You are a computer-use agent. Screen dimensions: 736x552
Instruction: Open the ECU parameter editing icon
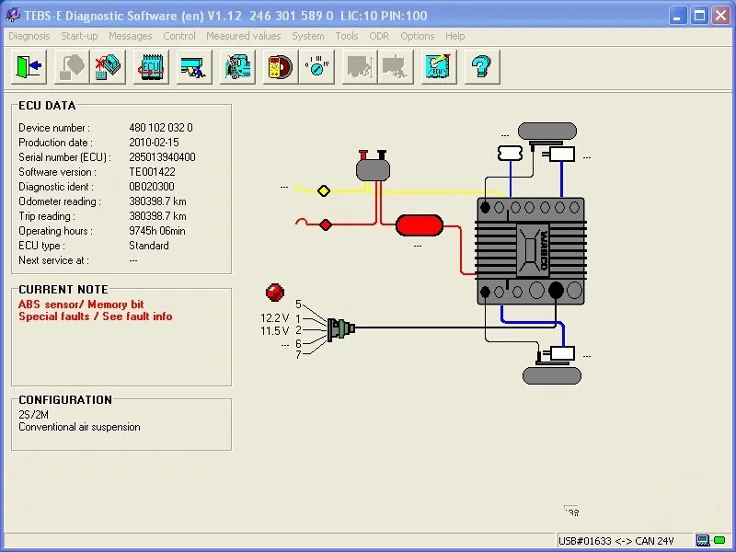click(x=439, y=67)
